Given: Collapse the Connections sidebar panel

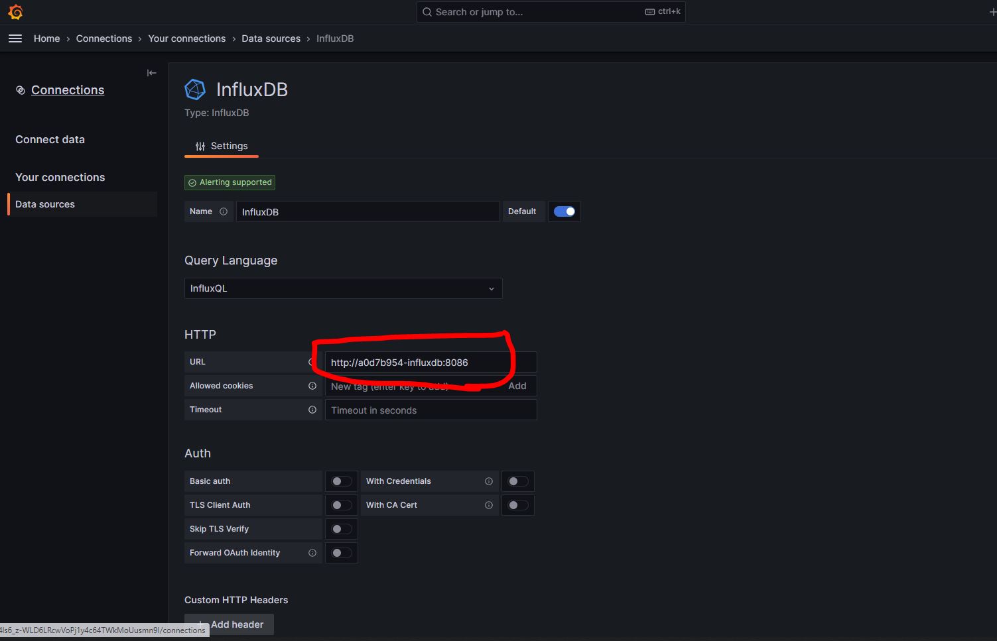Looking at the screenshot, I should click(151, 73).
